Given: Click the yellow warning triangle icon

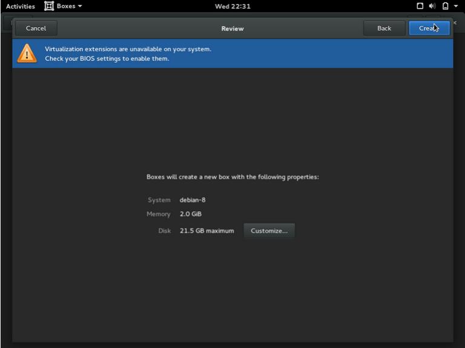Looking at the screenshot, I should 27,53.
